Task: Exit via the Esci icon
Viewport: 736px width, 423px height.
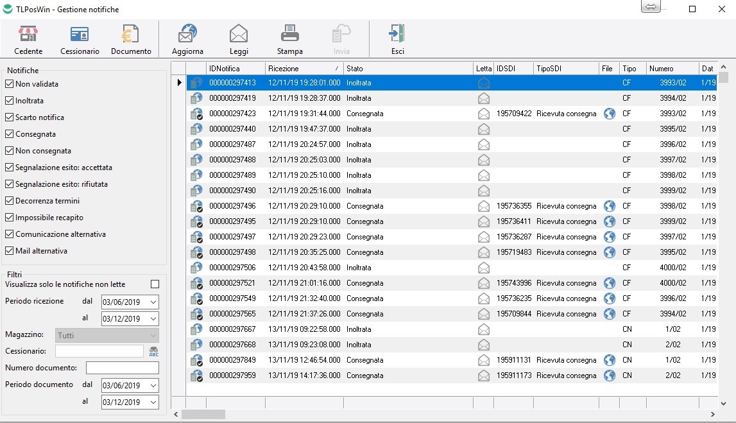Action: (397, 35)
